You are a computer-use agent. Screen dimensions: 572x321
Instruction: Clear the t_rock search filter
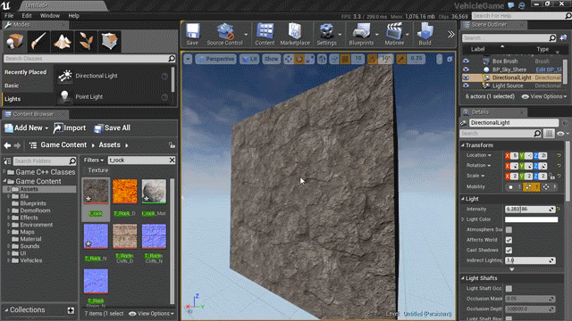pos(172,160)
